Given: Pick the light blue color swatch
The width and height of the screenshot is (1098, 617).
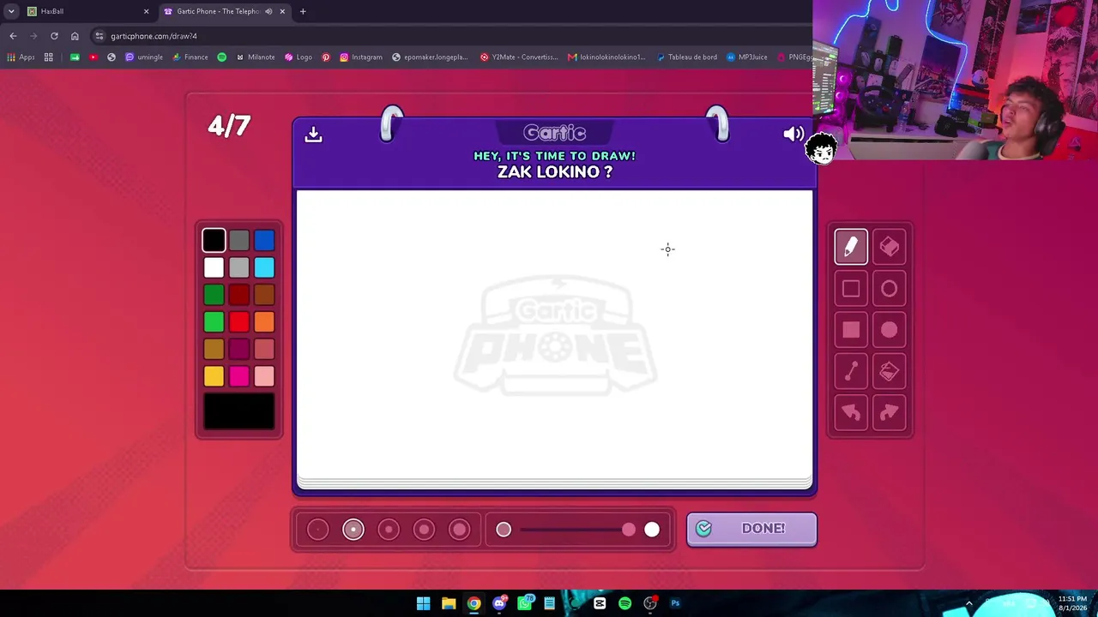Looking at the screenshot, I should coord(264,268).
